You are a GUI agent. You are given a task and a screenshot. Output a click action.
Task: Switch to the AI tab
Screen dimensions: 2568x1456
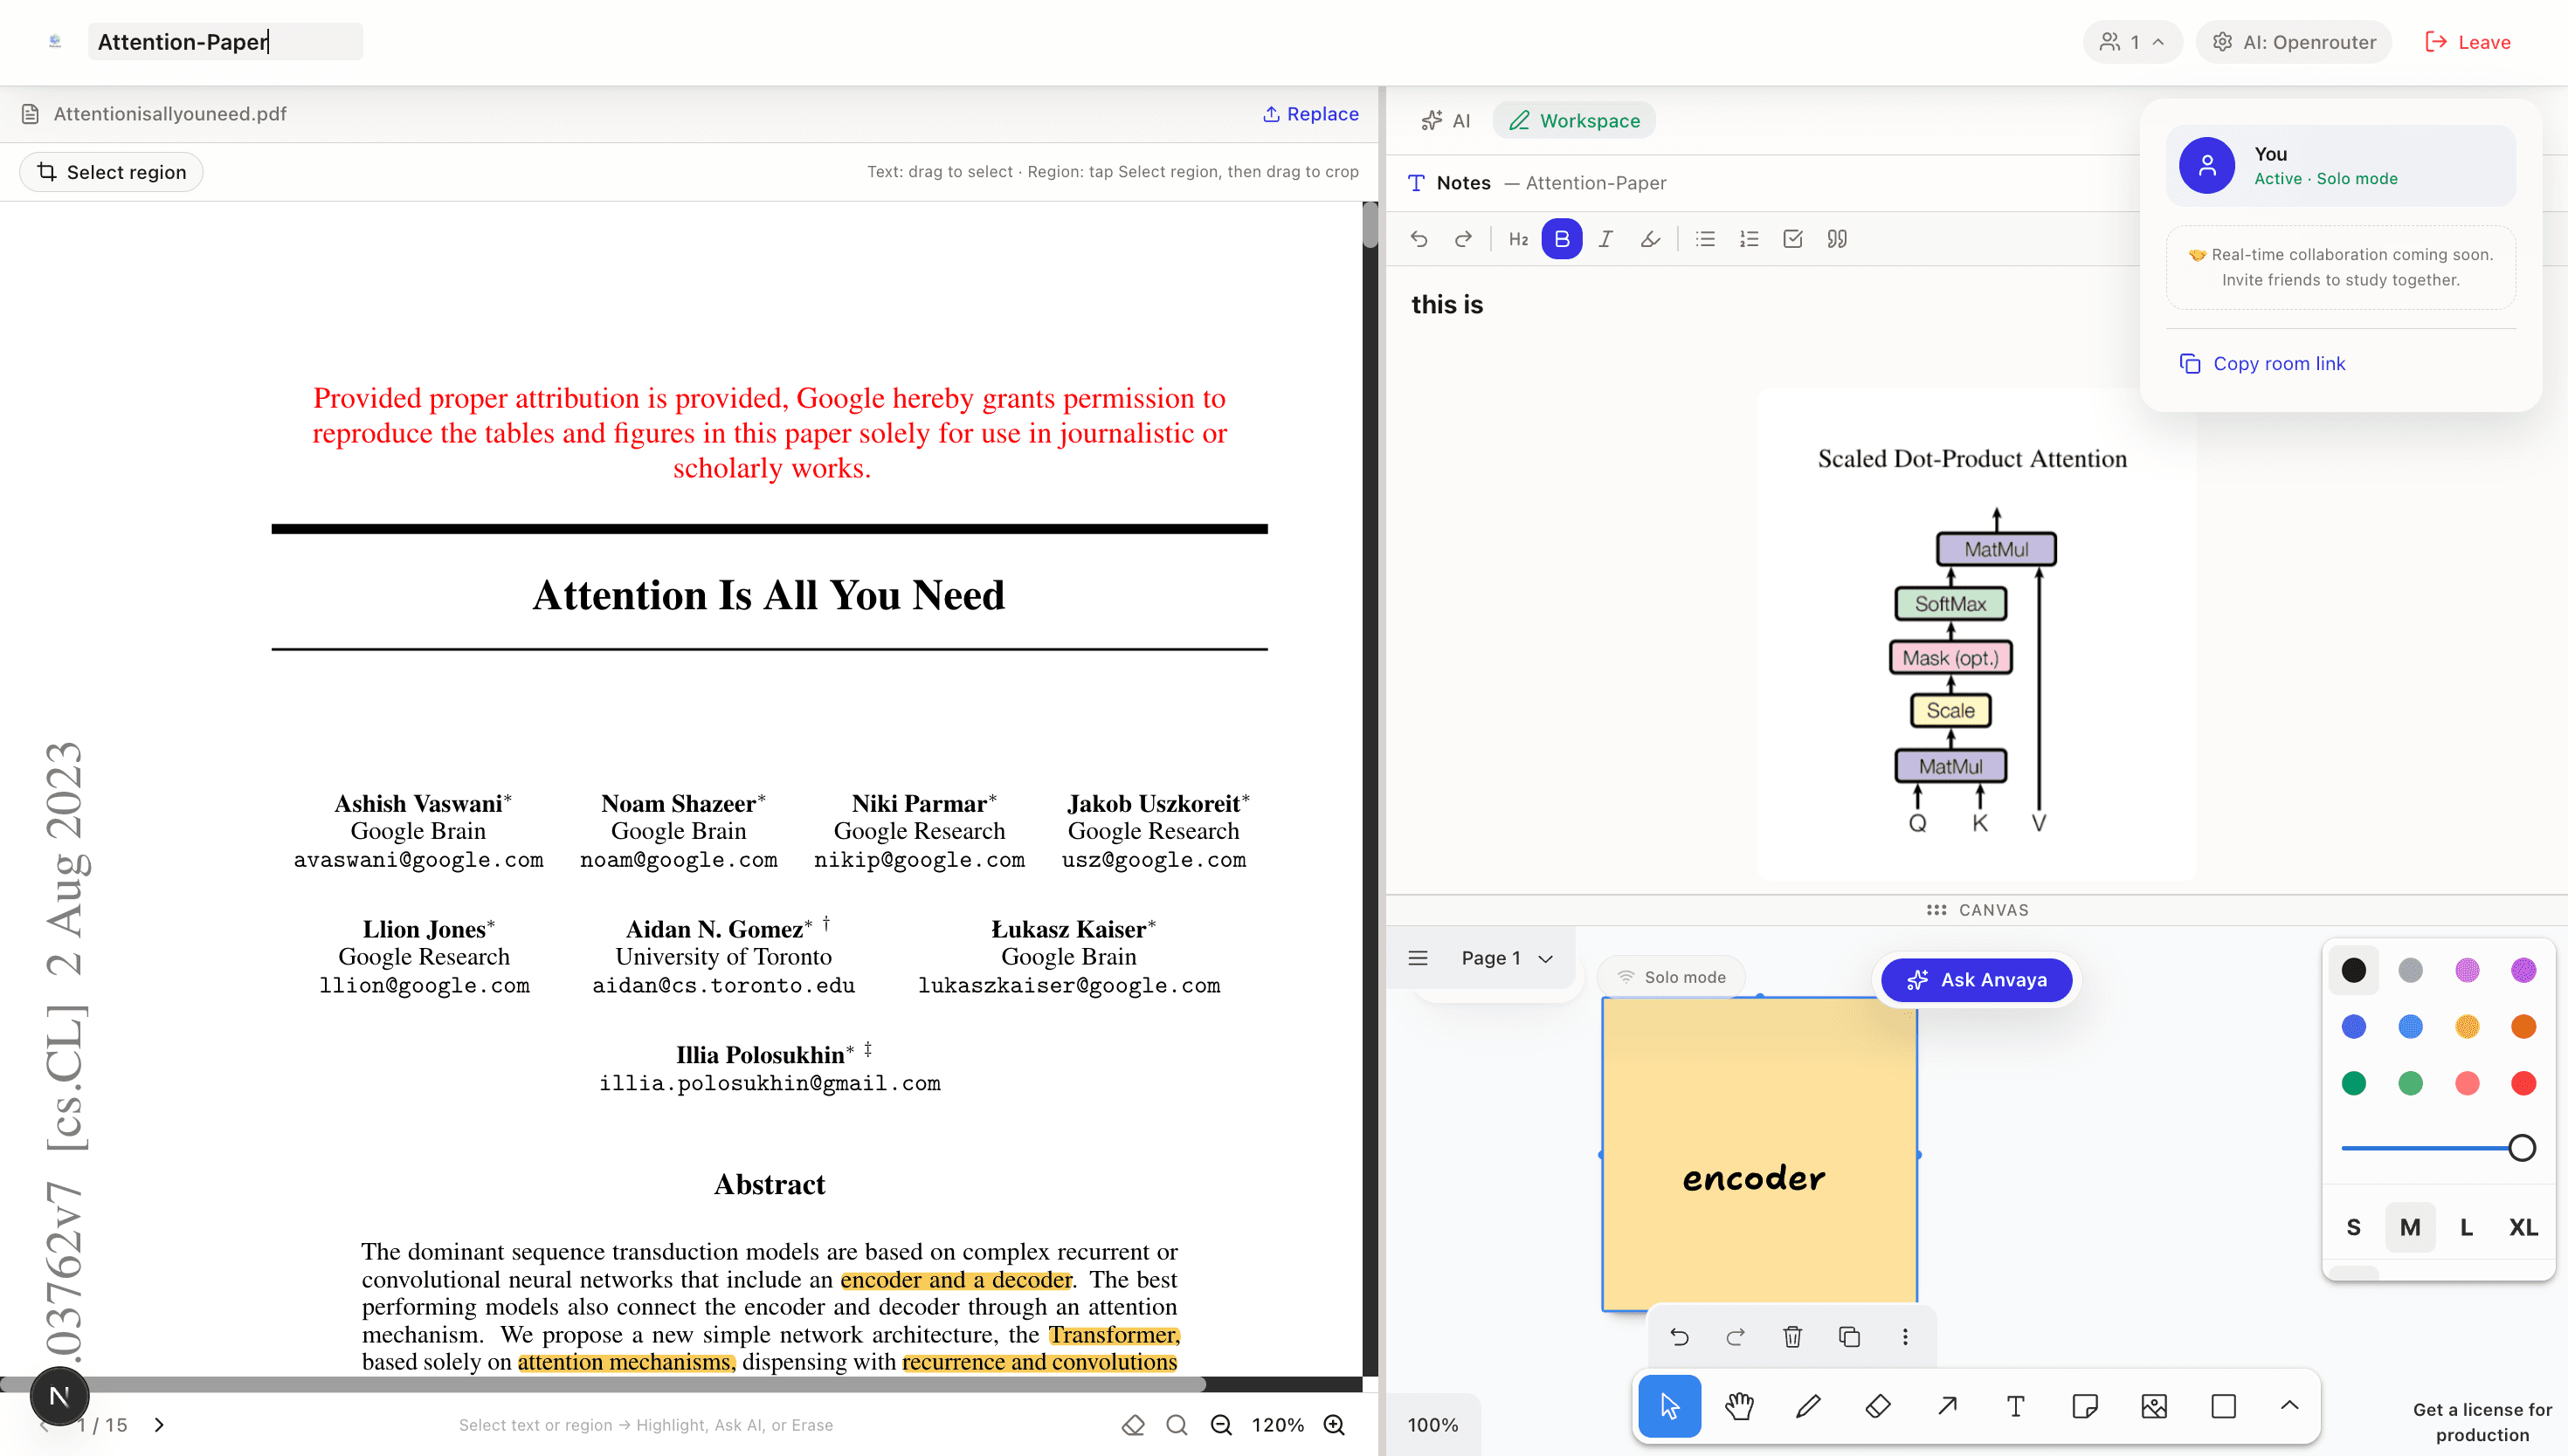(x=1446, y=120)
